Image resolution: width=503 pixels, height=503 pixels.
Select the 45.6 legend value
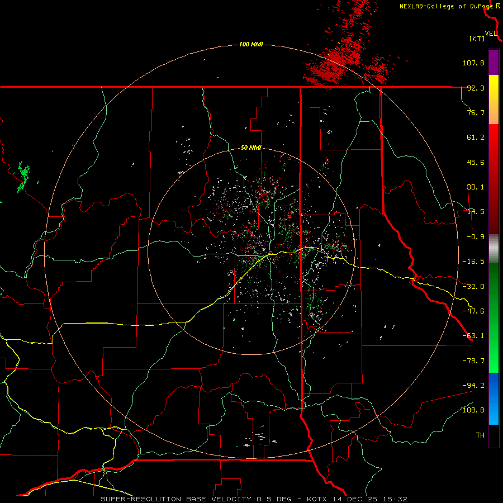[x=476, y=162]
